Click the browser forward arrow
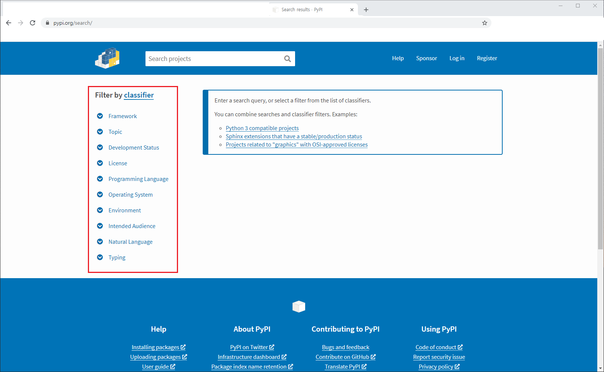 click(21, 23)
